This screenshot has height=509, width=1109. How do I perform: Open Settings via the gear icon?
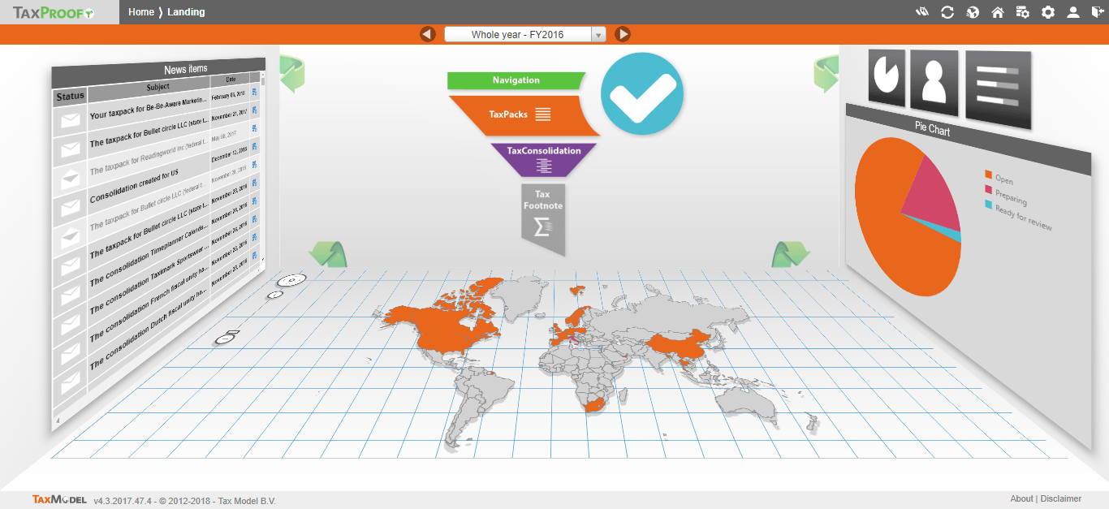[1048, 12]
